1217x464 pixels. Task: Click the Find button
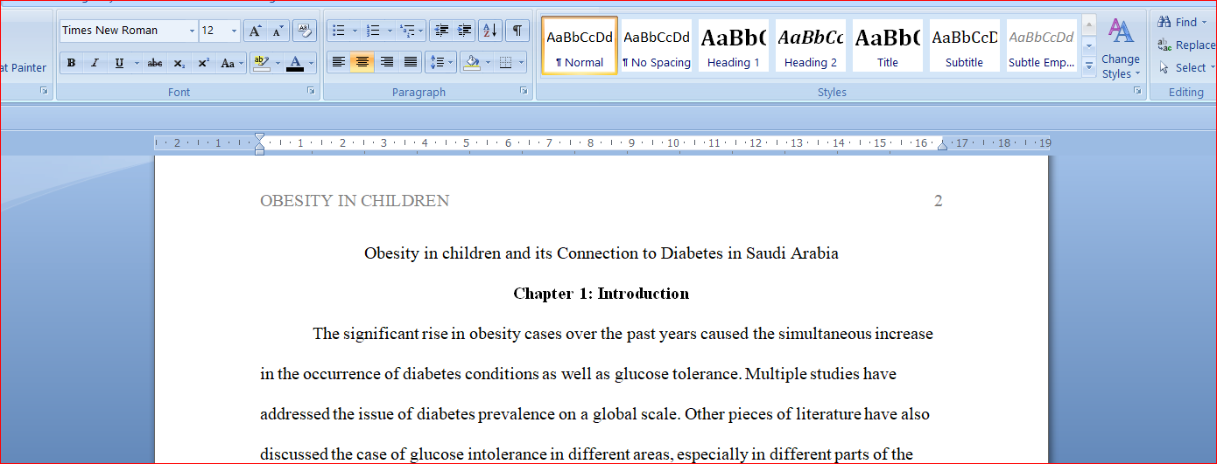(1178, 23)
